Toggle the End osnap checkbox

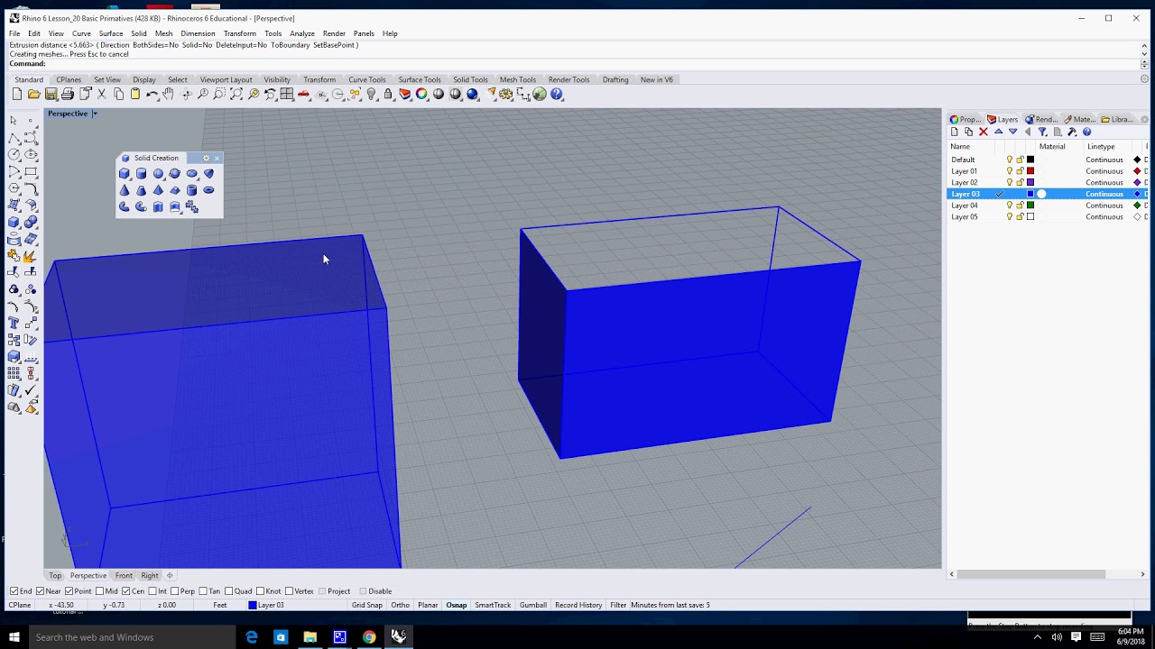14,591
